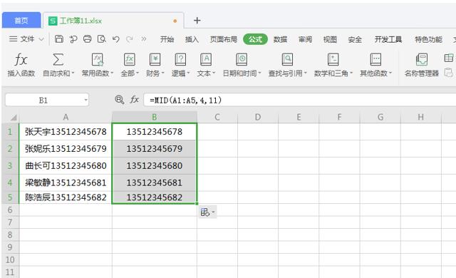Add a new tab with the plus button

coord(197,21)
